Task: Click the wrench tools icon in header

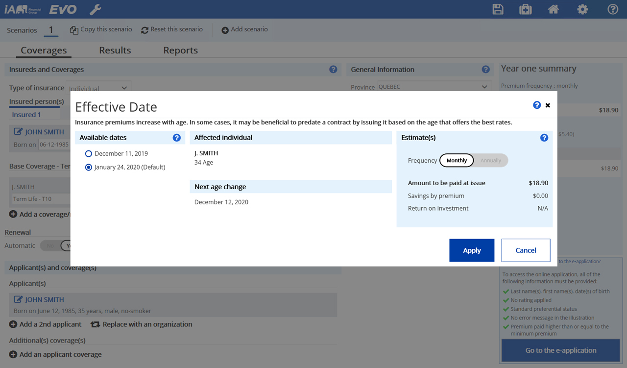Action: click(96, 9)
